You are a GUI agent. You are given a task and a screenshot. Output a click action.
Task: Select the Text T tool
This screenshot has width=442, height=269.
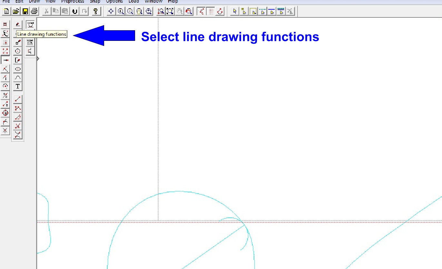point(18,87)
